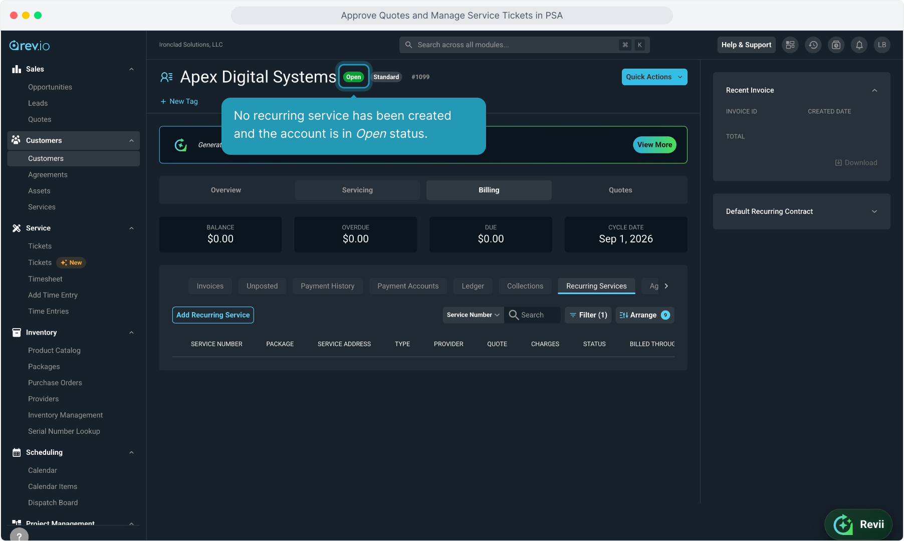The width and height of the screenshot is (904, 541).
Task: Open the help question mark icon
Action: pos(19,534)
